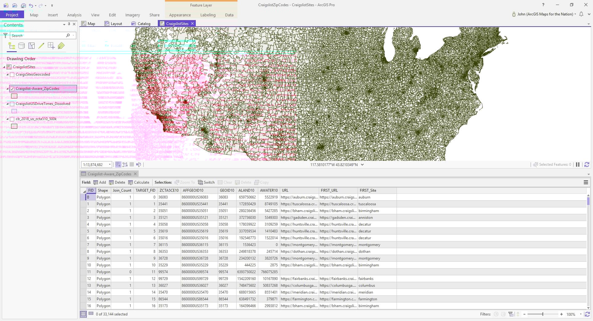Refresh the map view
The width and height of the screenshot is (593, 321).
[587, 165]
